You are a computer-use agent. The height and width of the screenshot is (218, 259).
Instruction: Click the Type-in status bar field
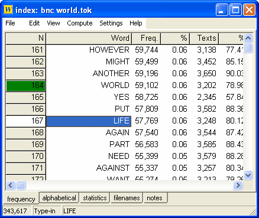pos(47,211)
